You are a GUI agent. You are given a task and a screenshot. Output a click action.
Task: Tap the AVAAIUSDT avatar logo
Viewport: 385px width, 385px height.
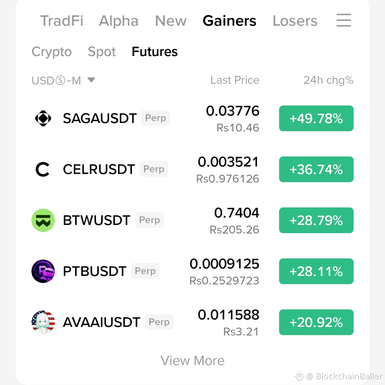(43, 322)
